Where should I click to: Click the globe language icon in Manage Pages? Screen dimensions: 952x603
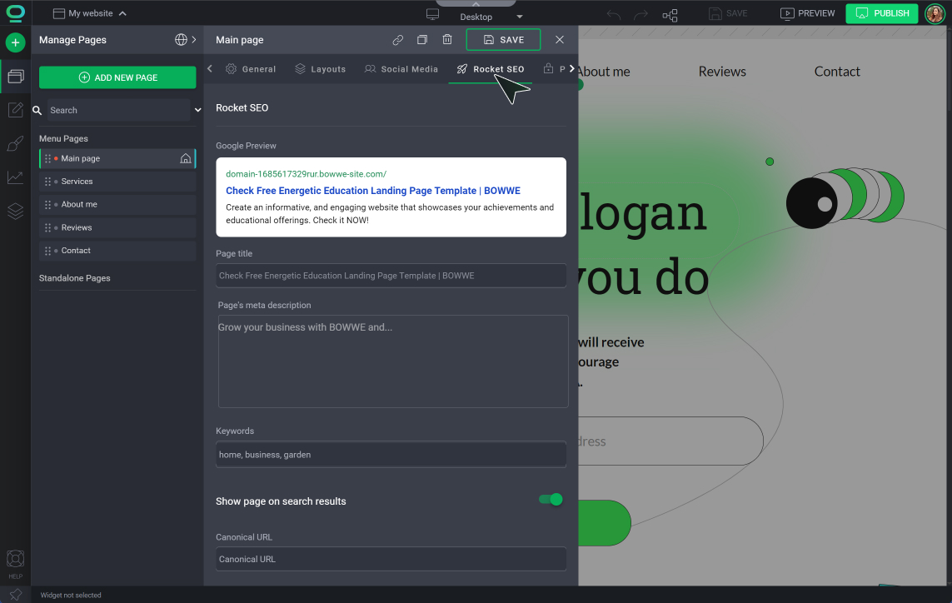point(181,39)
